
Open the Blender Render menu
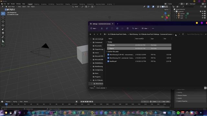13,4
